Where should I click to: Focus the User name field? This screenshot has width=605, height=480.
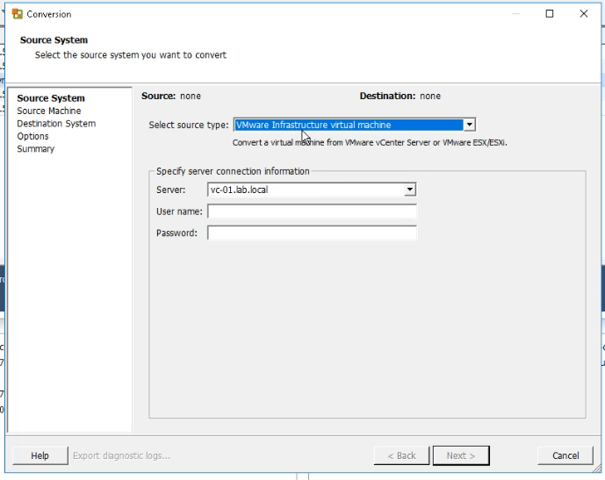(312, 211)
